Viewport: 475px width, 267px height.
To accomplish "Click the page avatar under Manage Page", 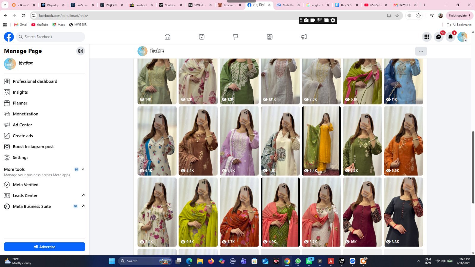I will click(10, 64).
